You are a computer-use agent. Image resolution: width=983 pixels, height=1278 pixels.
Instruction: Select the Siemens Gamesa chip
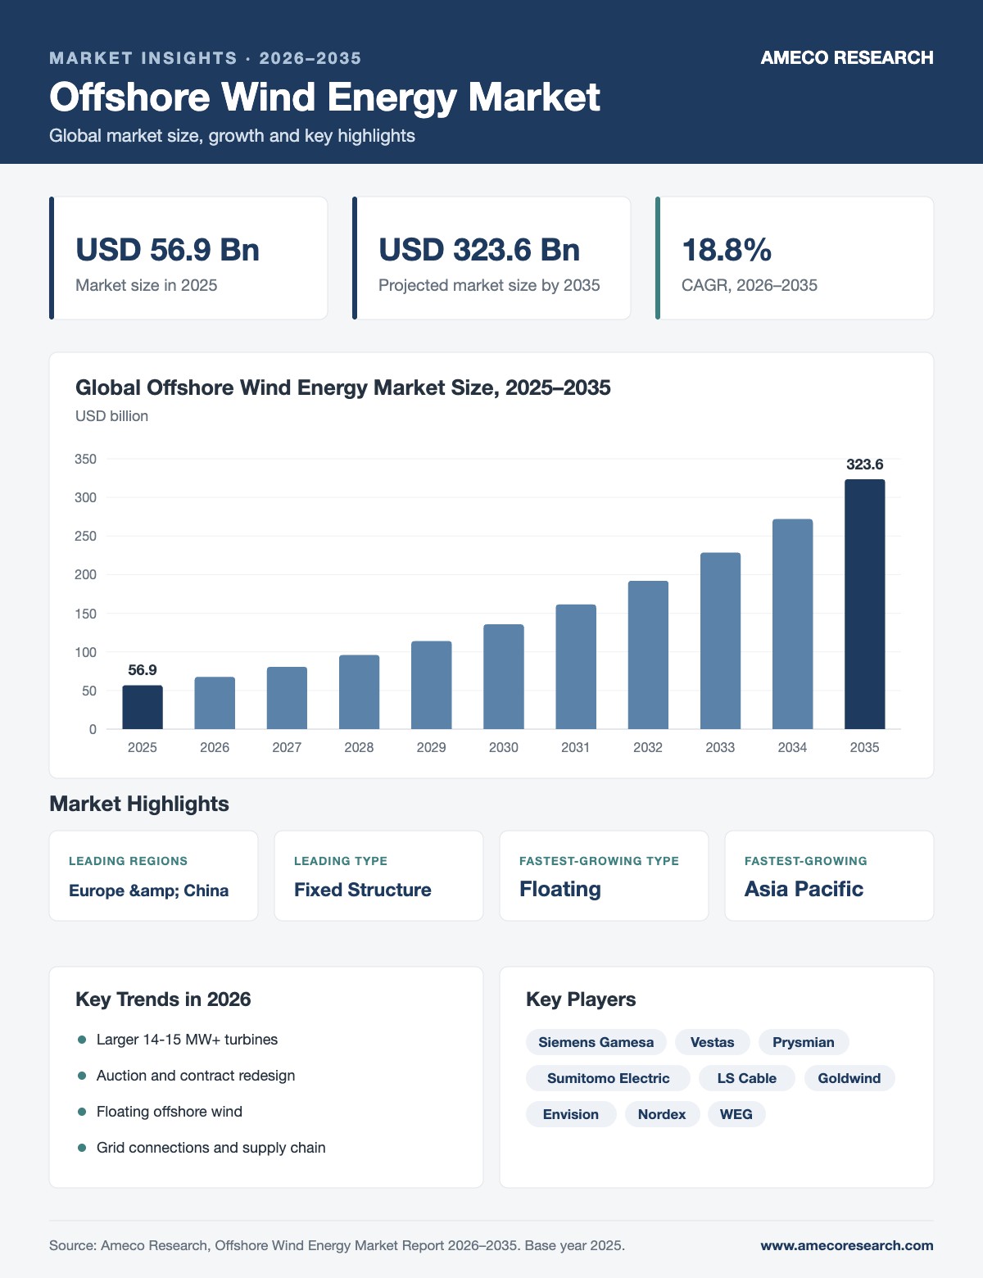(596, 1042)
